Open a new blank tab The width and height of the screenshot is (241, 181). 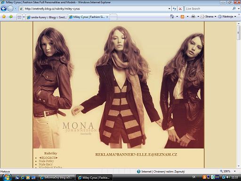click(x=113, y=17)
